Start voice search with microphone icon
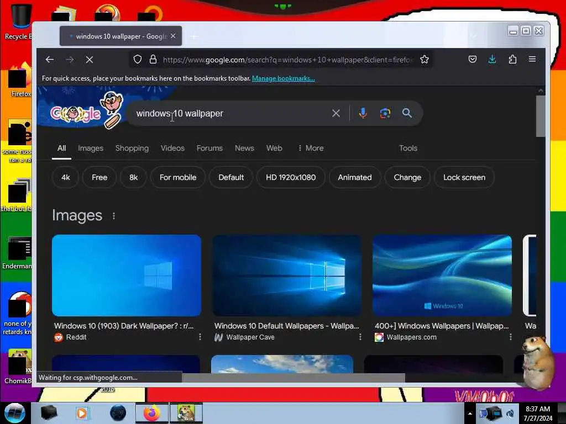Screen dimensions: 566x424 pyautogui.click(x=363, y=113)
